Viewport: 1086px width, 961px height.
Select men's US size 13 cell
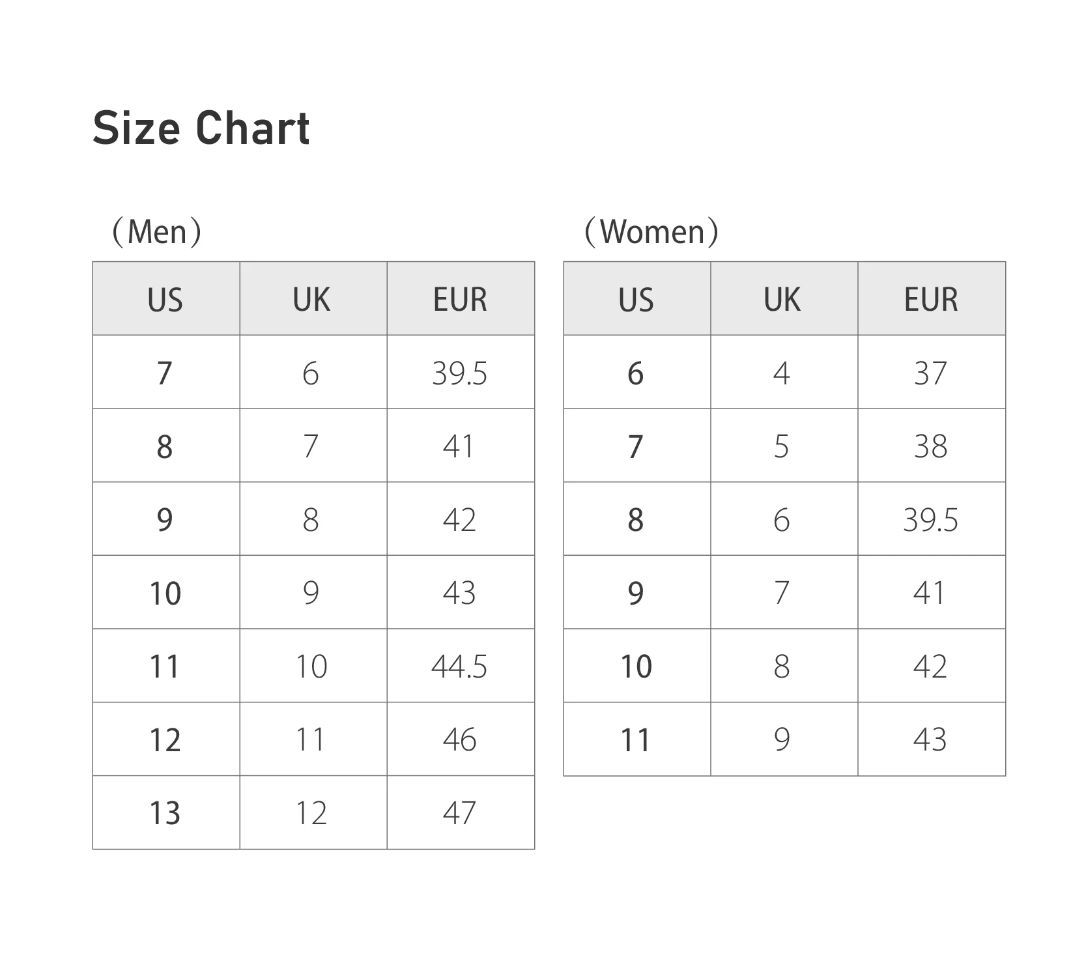click(x=165, y=813)
